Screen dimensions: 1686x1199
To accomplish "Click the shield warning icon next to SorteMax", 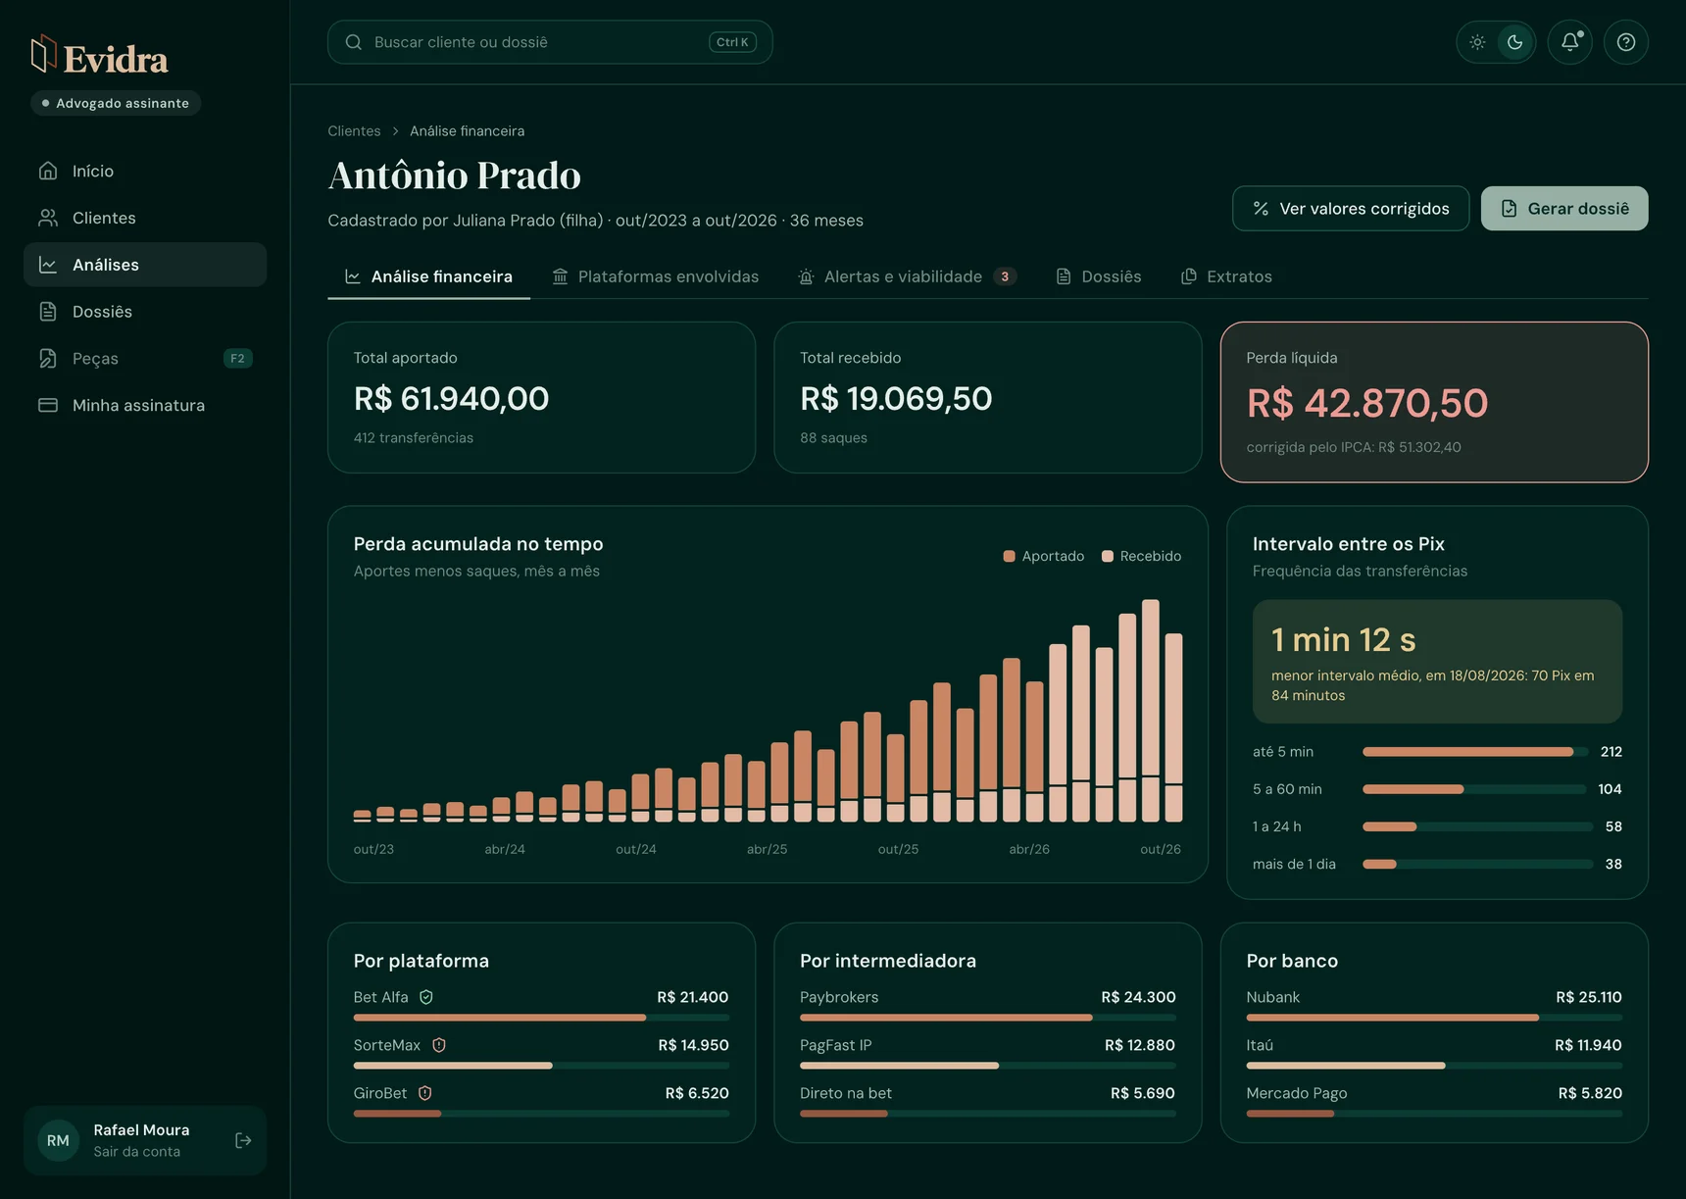I will (x=439, y=1045).
